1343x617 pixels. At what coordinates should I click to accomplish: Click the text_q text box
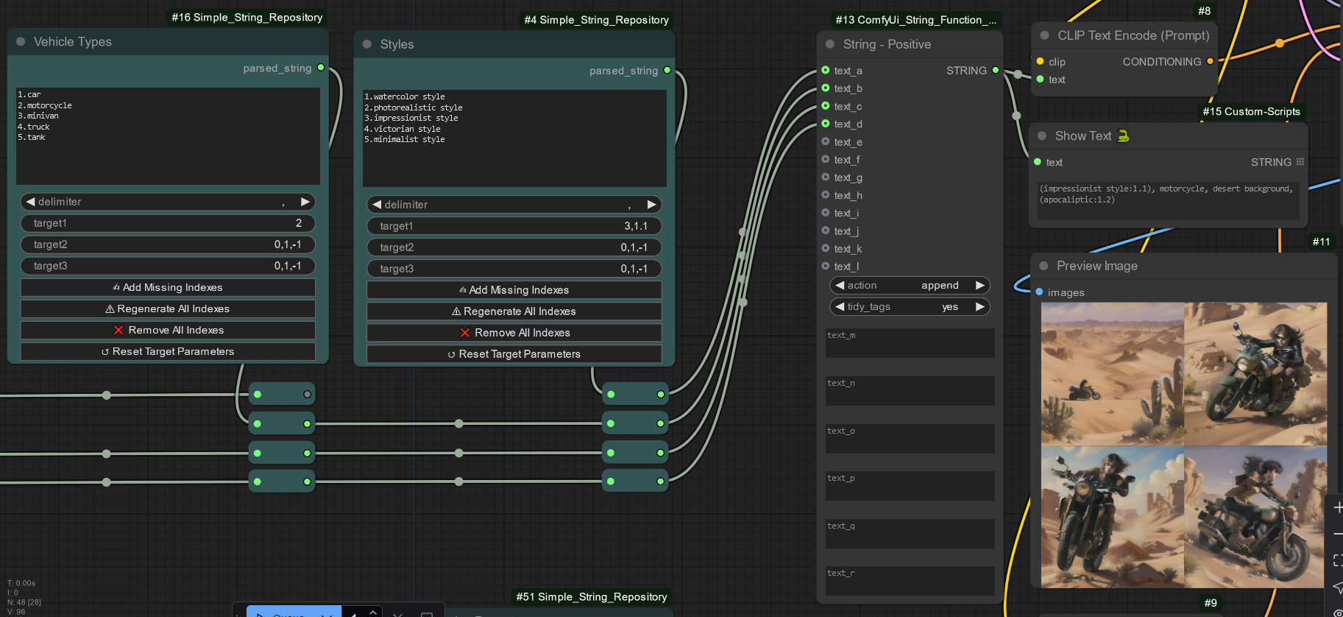[x=910, y=534]
